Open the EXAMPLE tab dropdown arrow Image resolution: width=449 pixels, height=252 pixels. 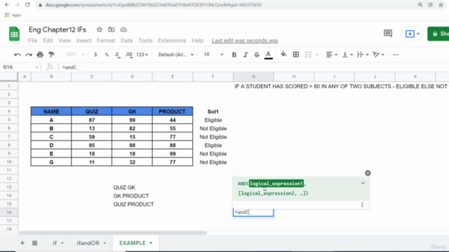click(x=151, y=243)
